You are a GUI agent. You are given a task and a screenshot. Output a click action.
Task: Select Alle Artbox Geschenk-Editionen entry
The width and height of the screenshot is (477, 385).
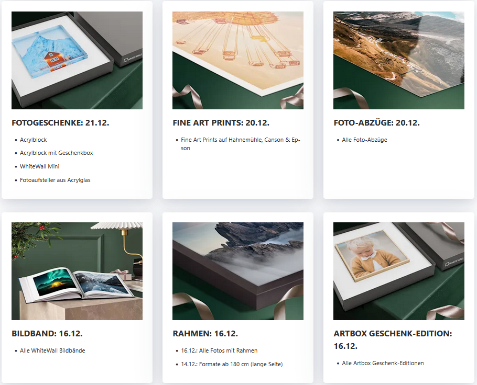tap(383, 363)
